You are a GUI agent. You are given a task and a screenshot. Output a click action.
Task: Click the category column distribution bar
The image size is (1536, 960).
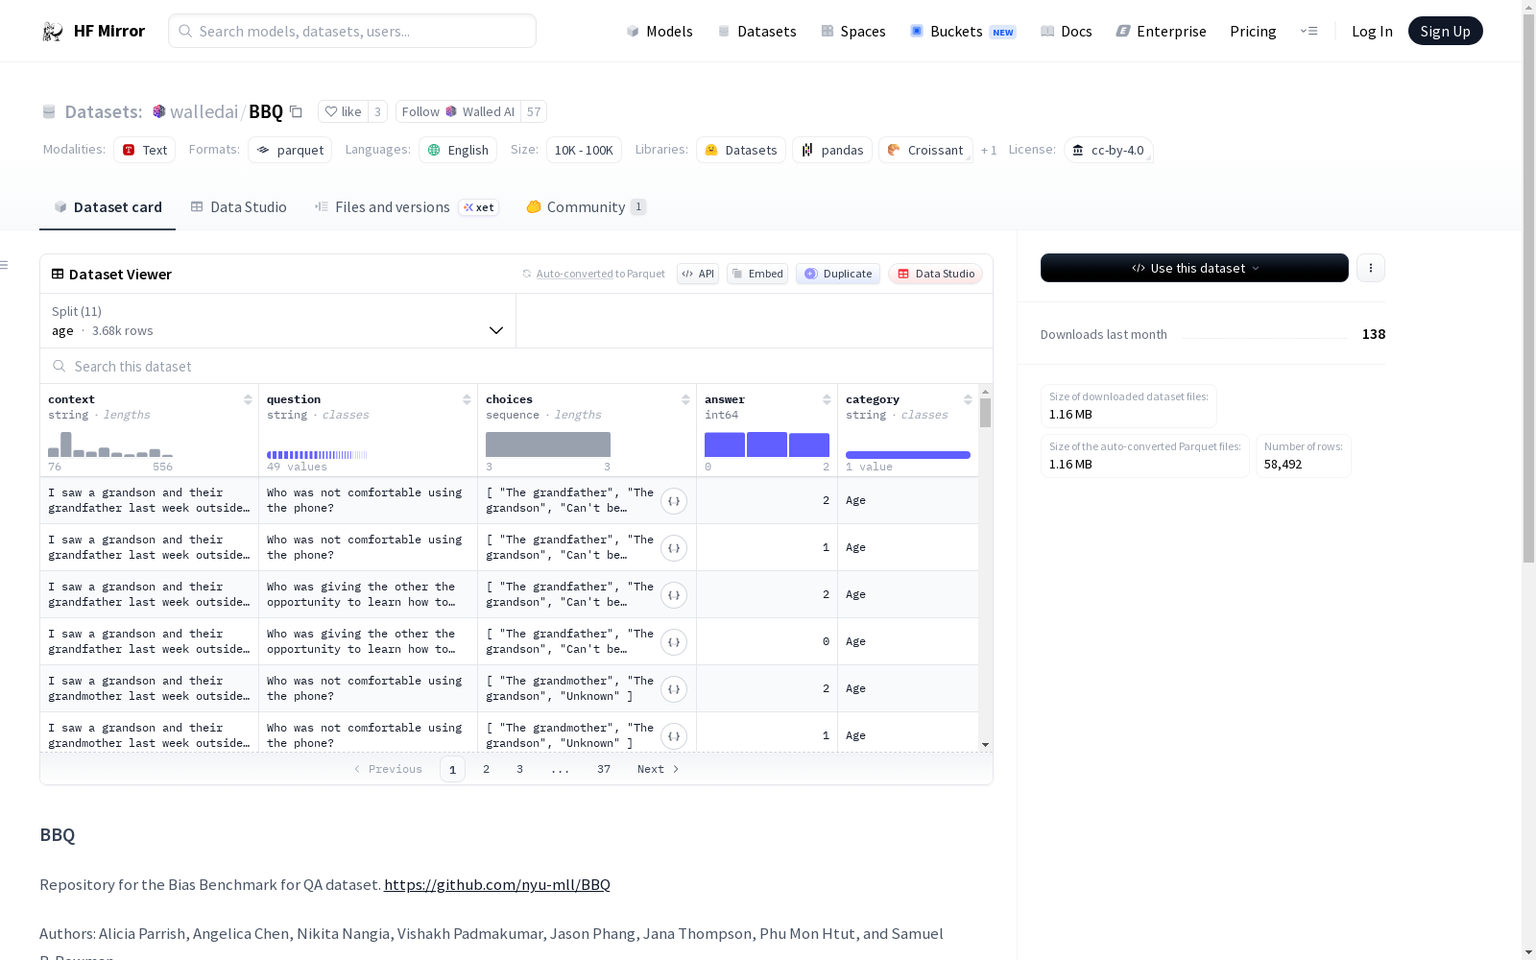point(908,455)
